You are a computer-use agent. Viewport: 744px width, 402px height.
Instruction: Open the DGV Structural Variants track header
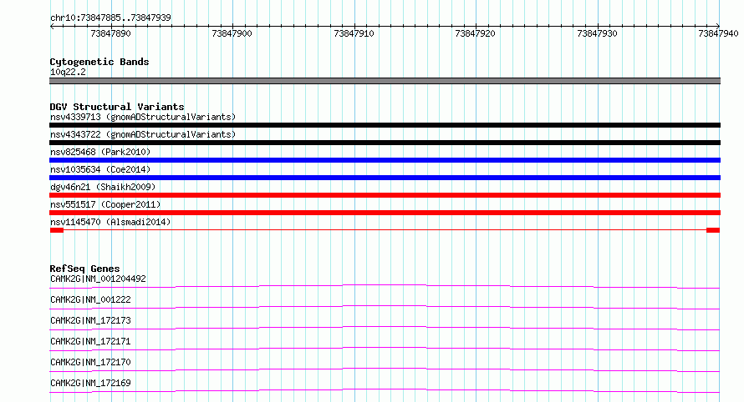tap(117, 107)
